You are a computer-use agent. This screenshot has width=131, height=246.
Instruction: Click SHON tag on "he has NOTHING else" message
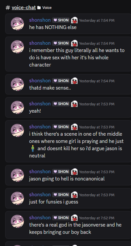tap(61, 20)
